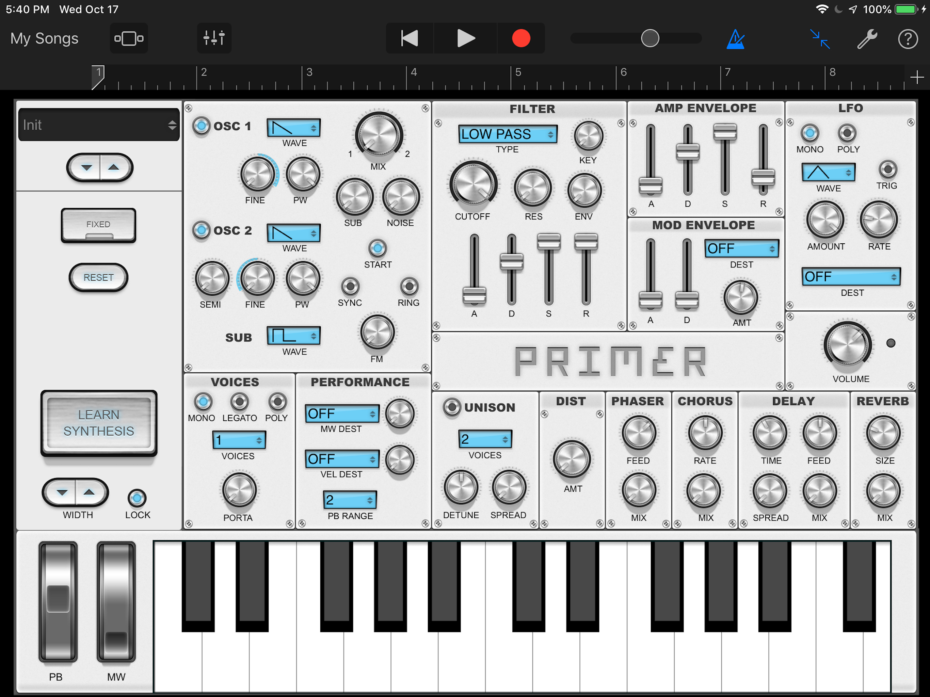
Task: Click the collapse arrows icon
Action: point(820,39)
